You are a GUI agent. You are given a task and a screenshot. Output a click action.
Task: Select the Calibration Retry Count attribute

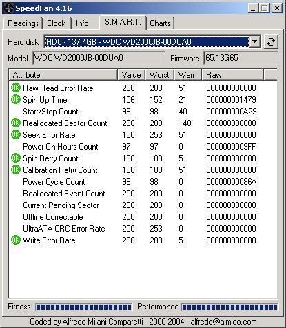coord(60,170)
